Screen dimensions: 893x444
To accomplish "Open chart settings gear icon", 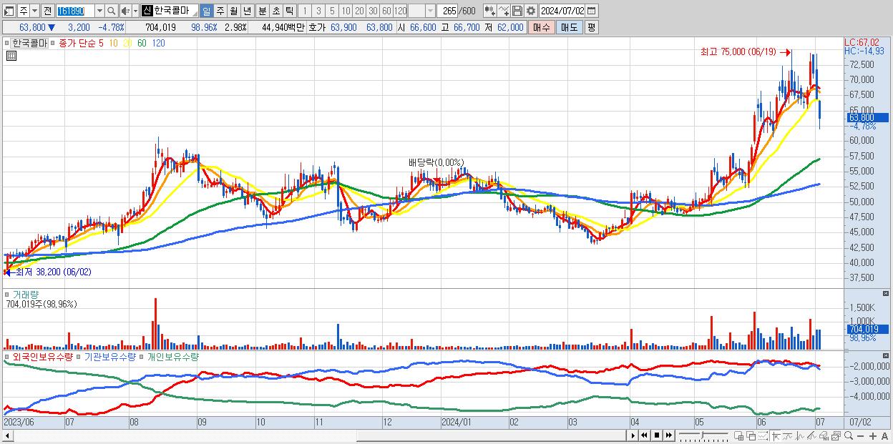I will (530, 11).
